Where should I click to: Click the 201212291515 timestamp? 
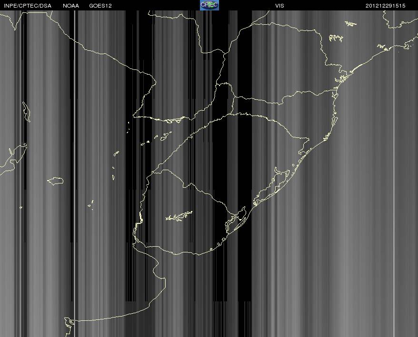(386, 6)
